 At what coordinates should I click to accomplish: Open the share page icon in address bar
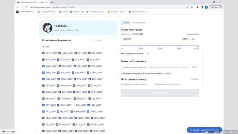(187, 7)
